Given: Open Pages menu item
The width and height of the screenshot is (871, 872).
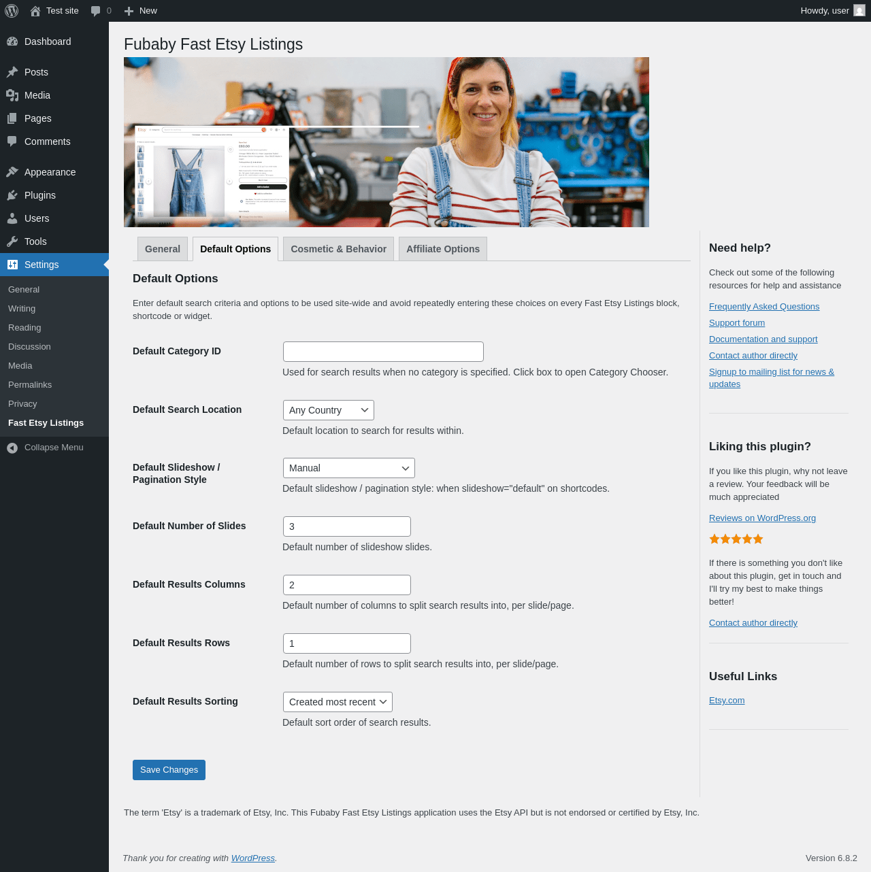Looking at the screenshot, I should pyautogui.click(x=54, y=118).
